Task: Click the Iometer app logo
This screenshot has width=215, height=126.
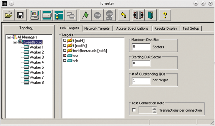Action: click(x=4, y=4)
